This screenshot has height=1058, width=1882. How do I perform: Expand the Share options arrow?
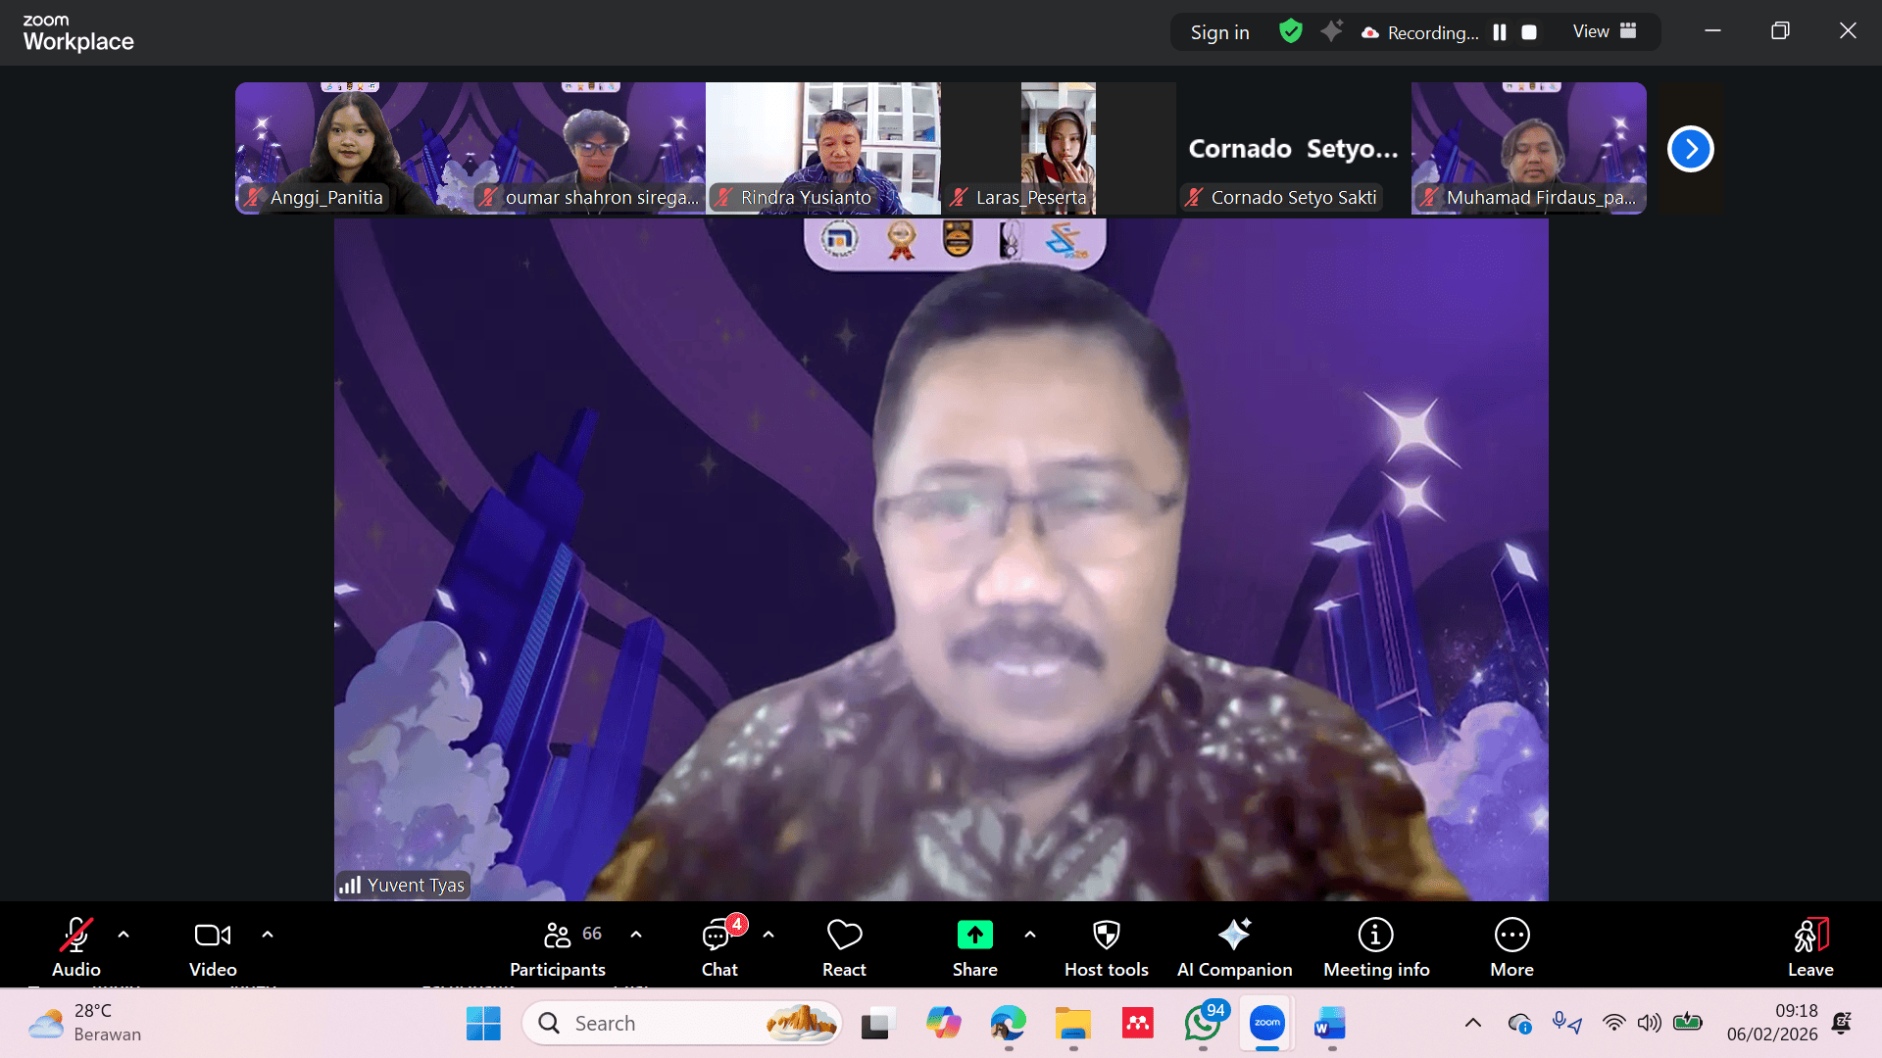click(x=1030, y=935)
